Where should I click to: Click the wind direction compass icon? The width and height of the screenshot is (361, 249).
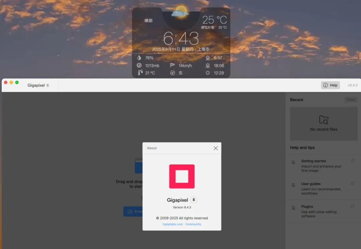tap(172, 73)
